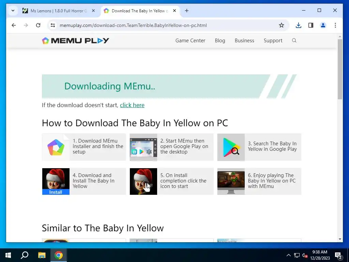The image size is (349, 262).
Task: View site information icon in address bar
Action: (x=53, y=25)
